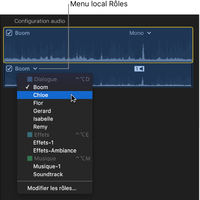
Task: Select the Chloe role
Action: pyautogui.click(x=41, y=95)
